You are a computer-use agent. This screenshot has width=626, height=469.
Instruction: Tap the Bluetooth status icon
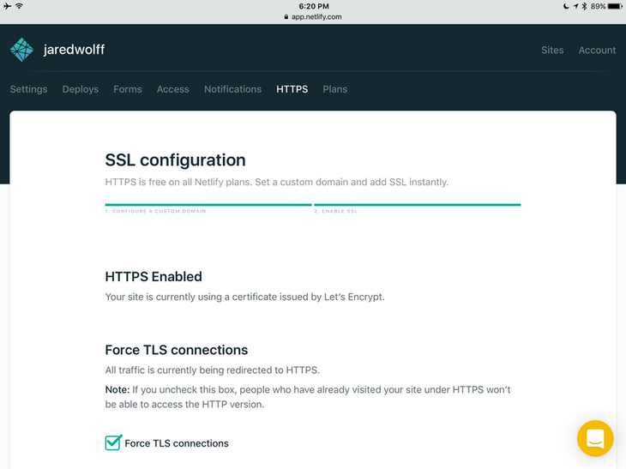pyautogui.click(x=584, y=6)
